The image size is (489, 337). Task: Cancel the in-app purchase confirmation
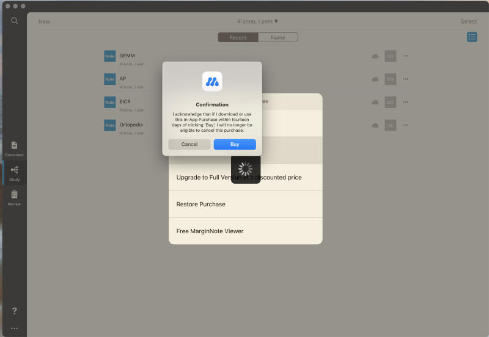pyautogui.click(x=189, y=145)
